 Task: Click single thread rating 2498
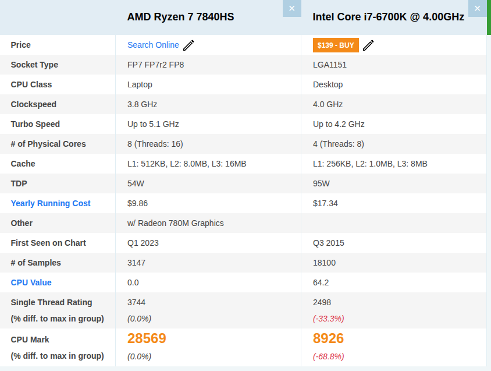[x=322, y=302]
